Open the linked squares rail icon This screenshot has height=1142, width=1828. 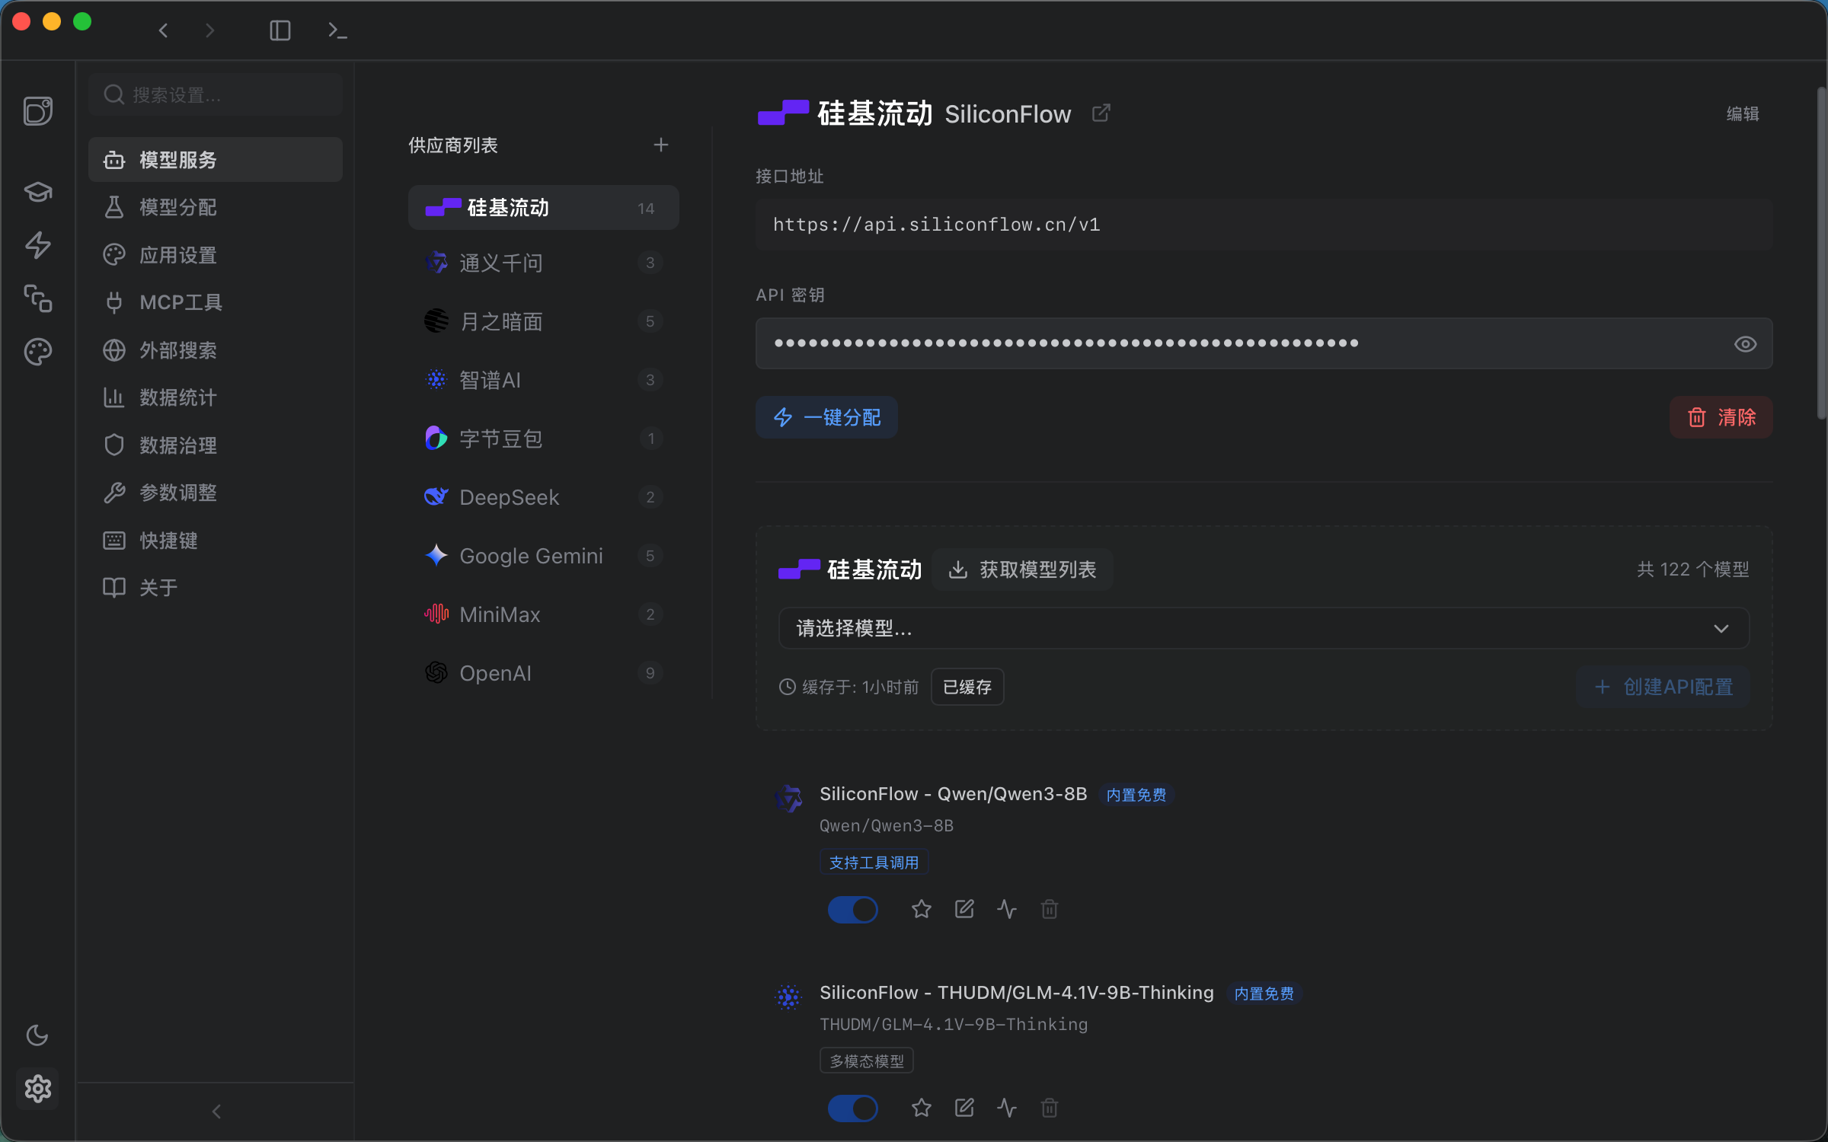[x=38, y=298]
